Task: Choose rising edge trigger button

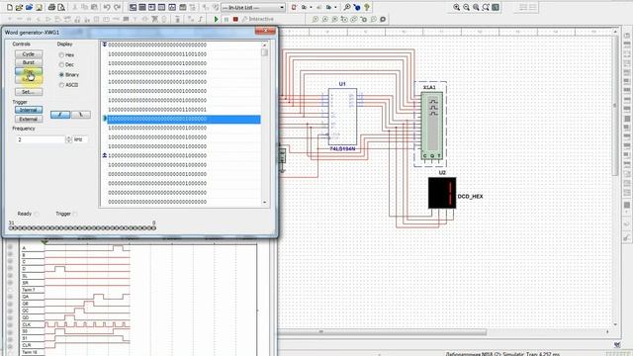Action: (x=60, y=115)
